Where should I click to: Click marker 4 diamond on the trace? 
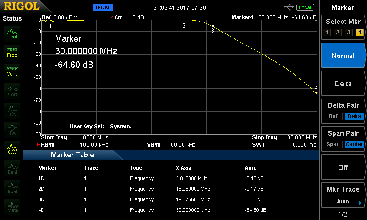(x=316, y=93)
